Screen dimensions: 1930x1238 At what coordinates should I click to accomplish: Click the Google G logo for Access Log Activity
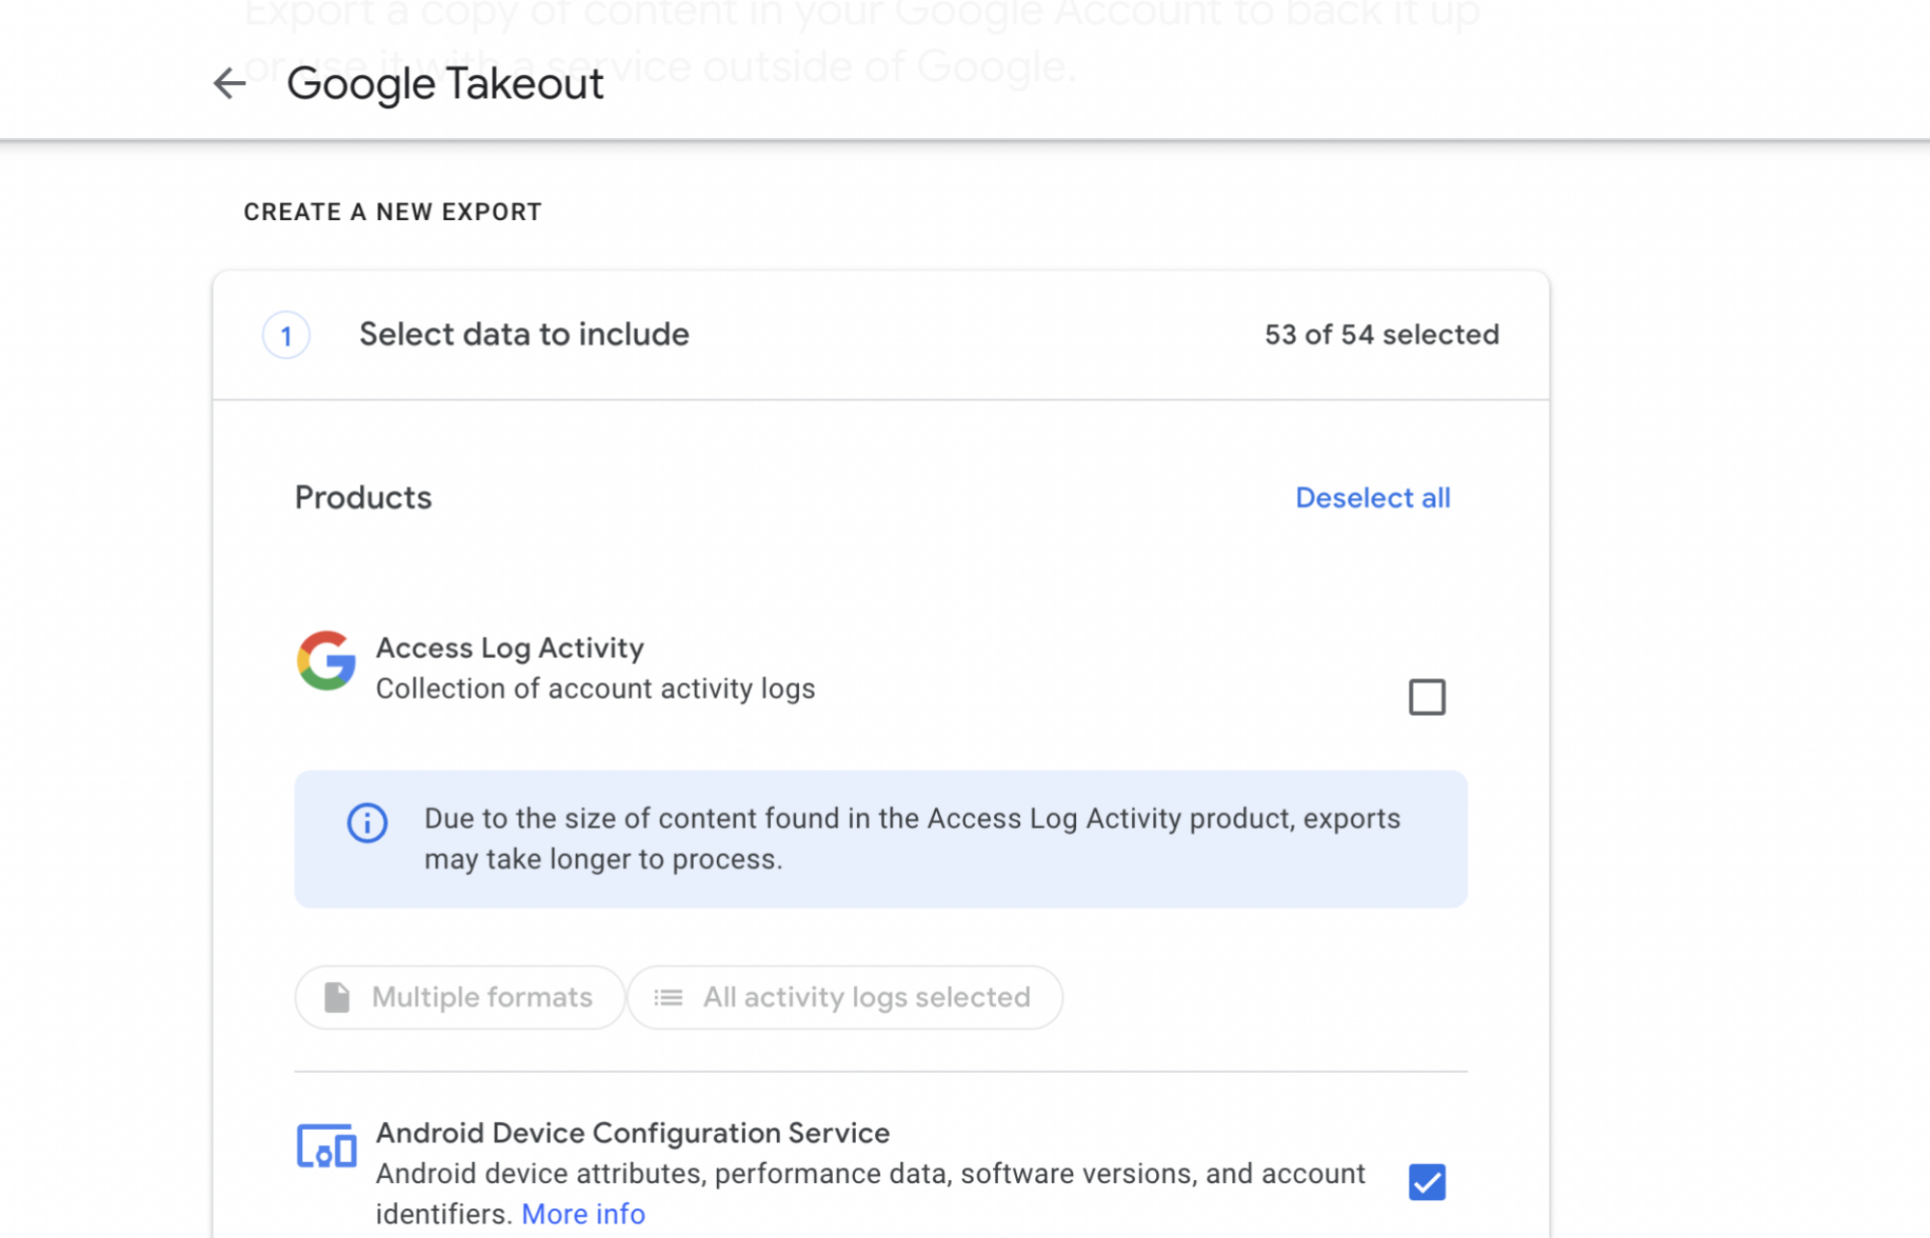tap(326, 661)
